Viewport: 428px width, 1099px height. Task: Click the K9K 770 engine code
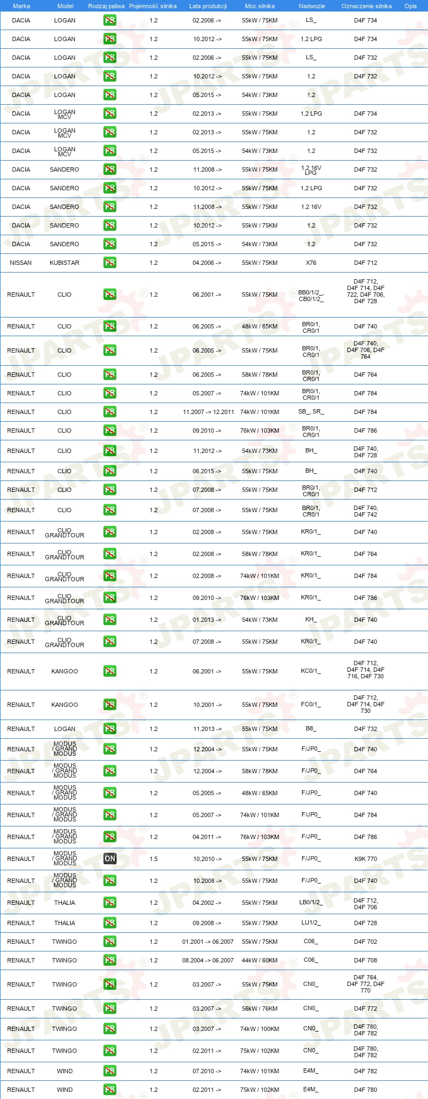point(366,859)
